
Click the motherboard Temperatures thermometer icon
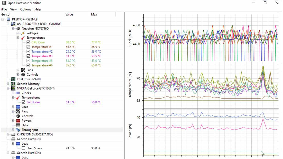click(x=23, y=38)
